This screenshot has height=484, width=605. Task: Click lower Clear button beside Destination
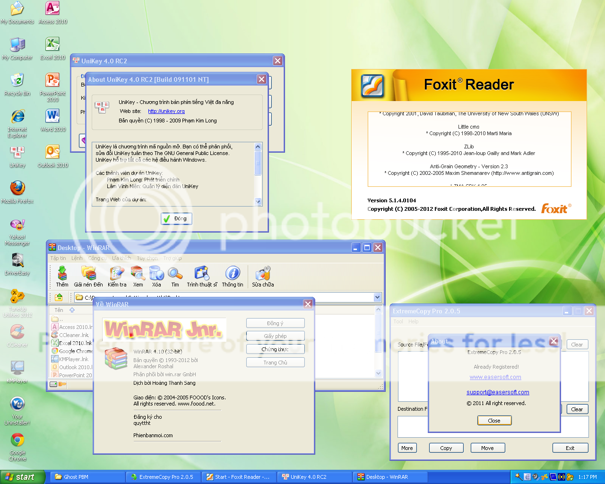577,409
